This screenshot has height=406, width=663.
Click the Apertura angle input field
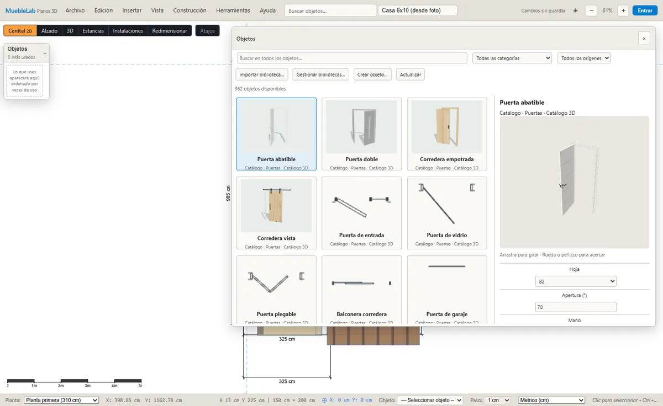576,307
